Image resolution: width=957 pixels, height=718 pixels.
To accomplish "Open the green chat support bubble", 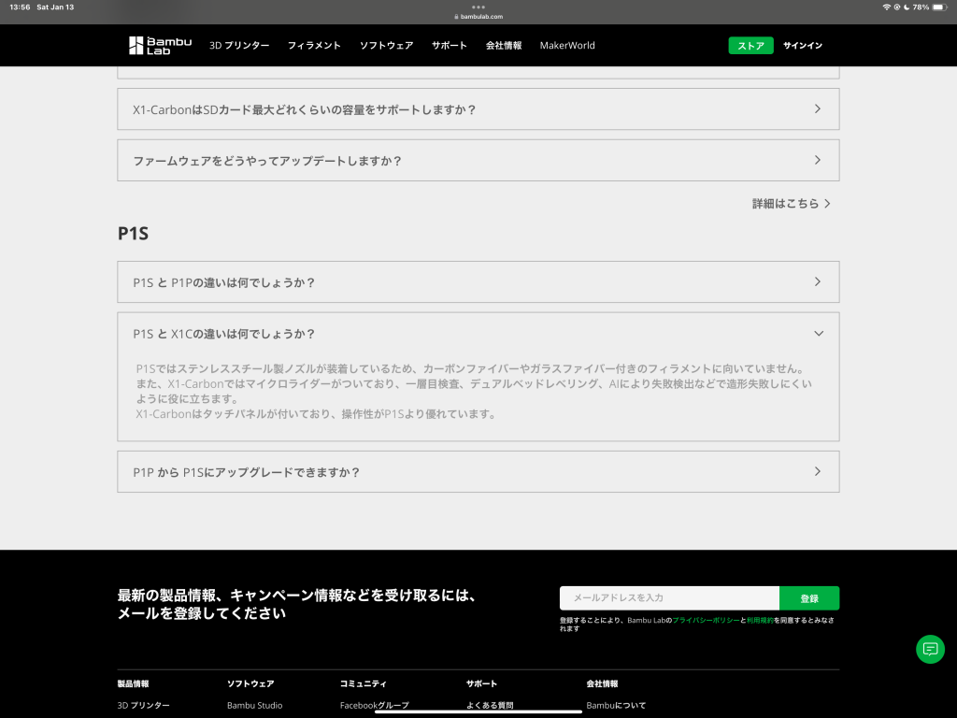I will click(x=930, y=649).
